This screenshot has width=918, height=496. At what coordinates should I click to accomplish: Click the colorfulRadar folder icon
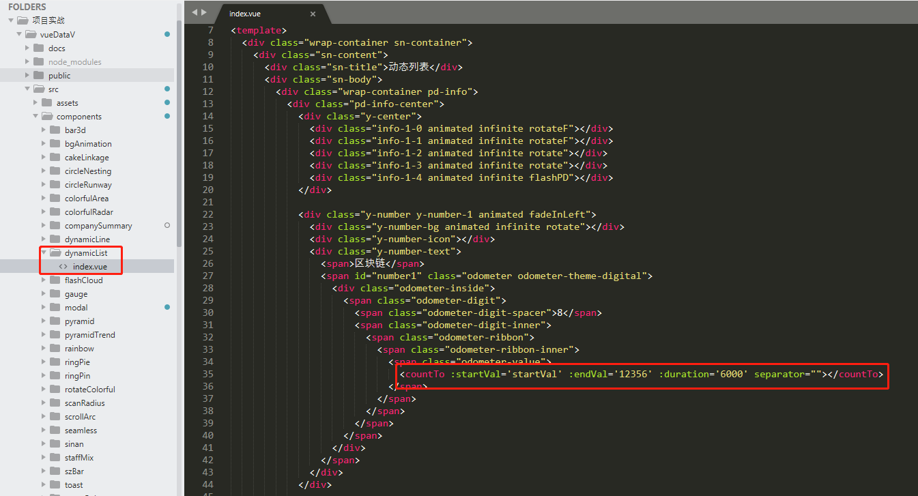[x=55, y=211]
